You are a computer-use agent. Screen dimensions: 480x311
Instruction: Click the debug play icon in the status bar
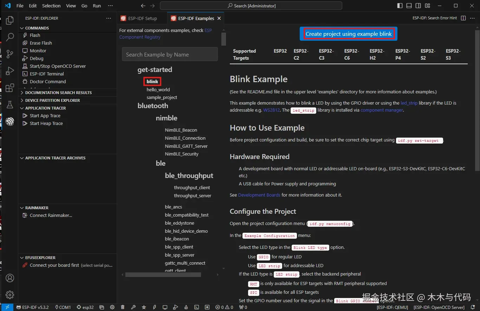point(175,307)
